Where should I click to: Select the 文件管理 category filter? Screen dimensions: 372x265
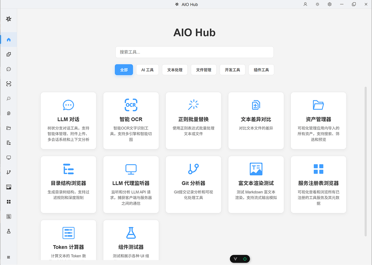tap(203, 70)
